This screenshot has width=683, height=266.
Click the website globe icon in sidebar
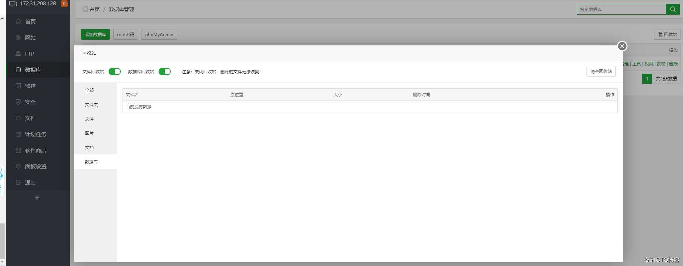18,38
